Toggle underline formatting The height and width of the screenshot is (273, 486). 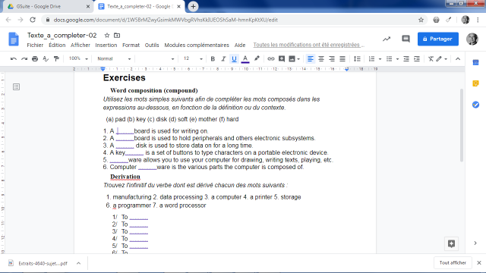coord(234,59)
